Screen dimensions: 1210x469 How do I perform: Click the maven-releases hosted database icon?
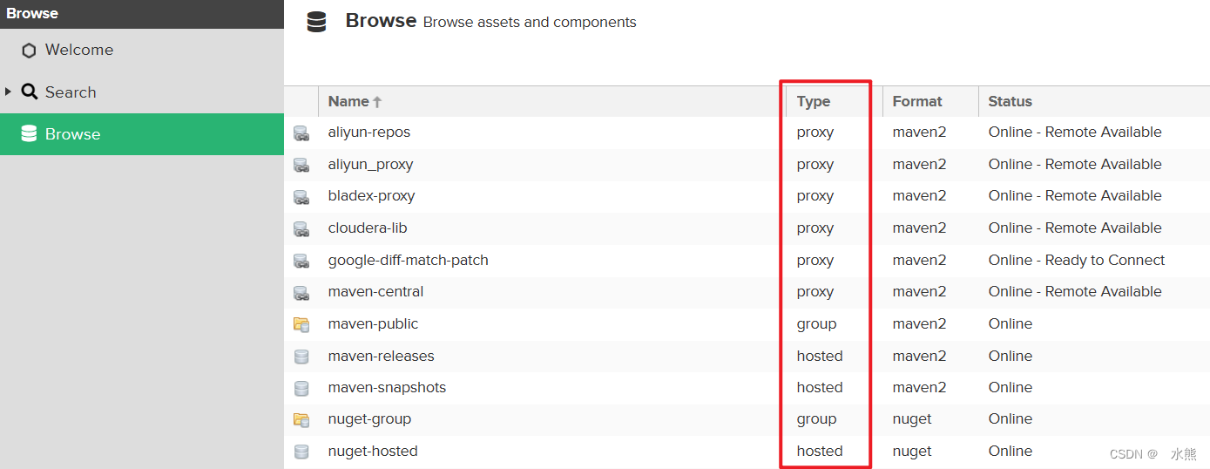pos(301,357)
